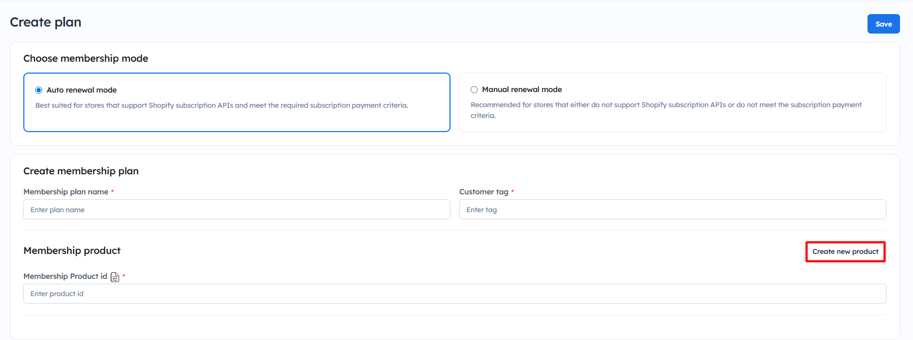Click the blue Save button
This screenshot has width=913, height=340.
coord(883,24)
